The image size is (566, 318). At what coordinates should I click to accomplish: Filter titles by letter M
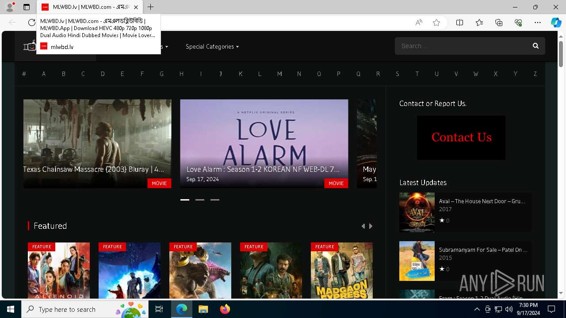[x=279, y=74]
